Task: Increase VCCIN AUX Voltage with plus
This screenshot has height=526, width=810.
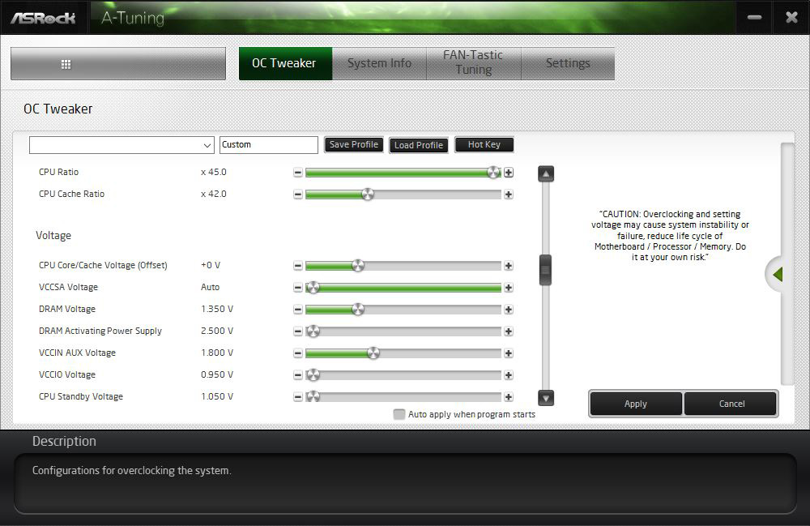Action: [509, 353]
